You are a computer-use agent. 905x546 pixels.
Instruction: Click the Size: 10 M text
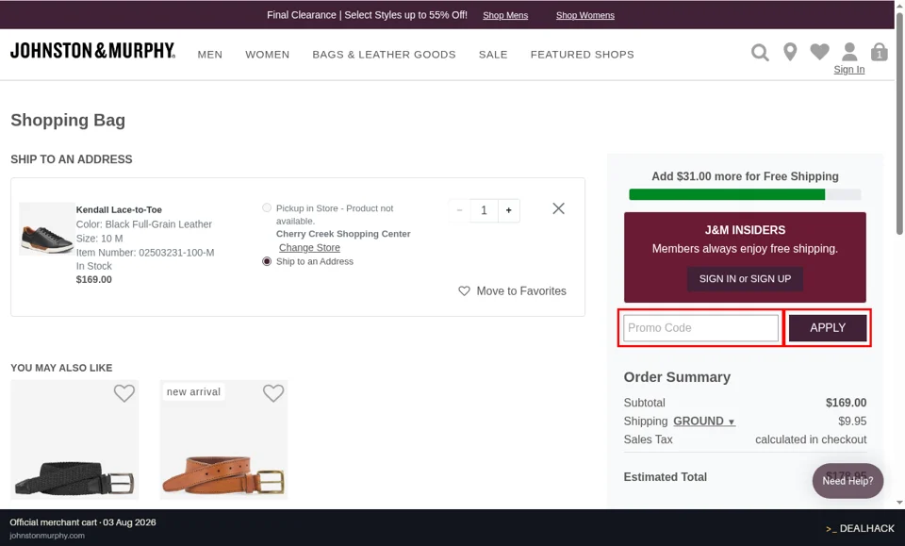[99, 239]
